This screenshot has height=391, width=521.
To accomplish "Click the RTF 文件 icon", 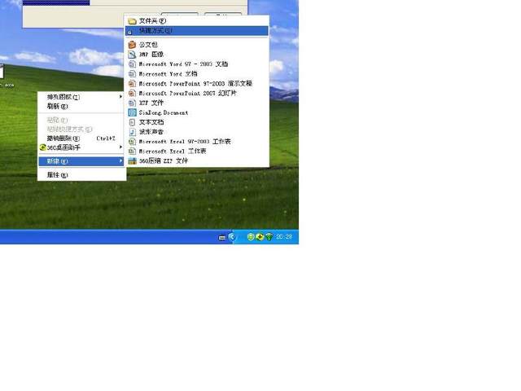I will point(132,103).
